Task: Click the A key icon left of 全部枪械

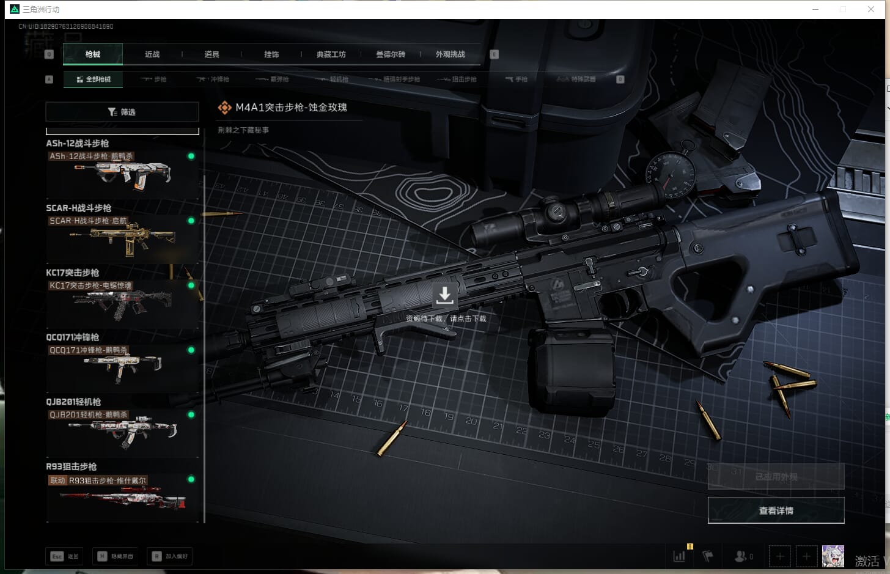Action: tap(50, 79)
